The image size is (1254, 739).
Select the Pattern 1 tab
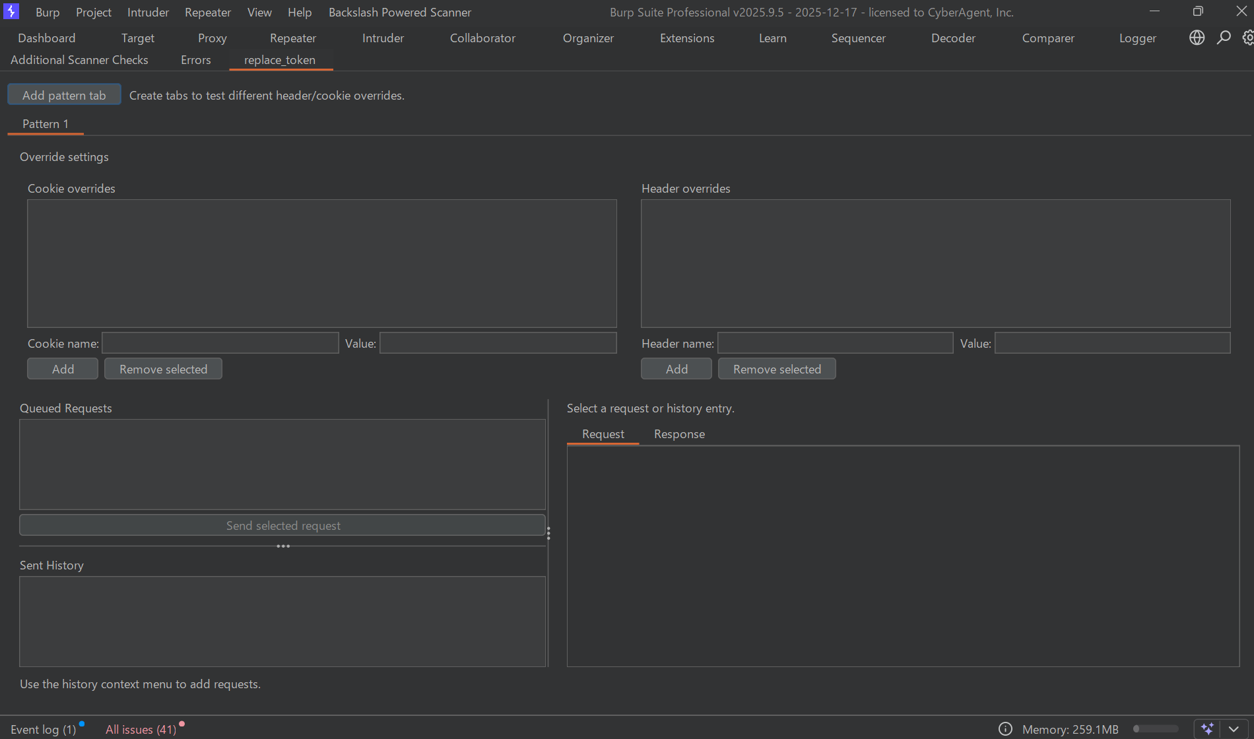[x=46, y=123]
